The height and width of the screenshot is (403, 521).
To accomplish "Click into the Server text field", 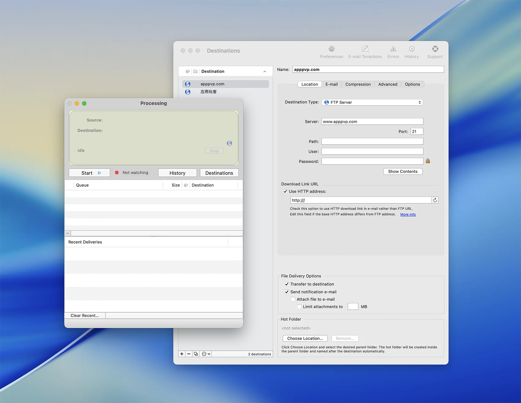I will tap(372, 122).
